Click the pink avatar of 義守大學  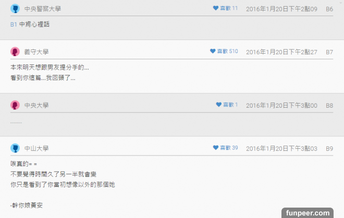pyautogui.click(x=15, y=52)
